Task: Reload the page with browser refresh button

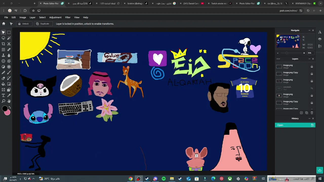Action: point(308,11)
